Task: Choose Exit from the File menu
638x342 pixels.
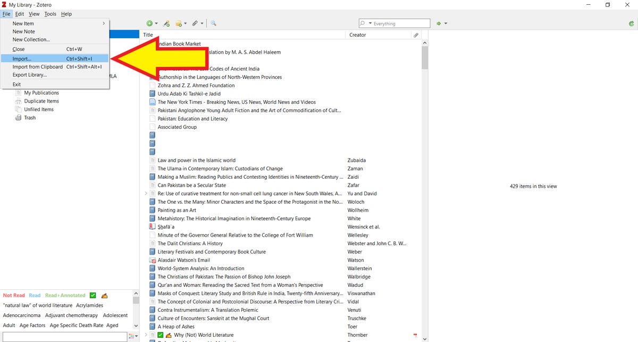Action: pyautogui.click(x=55, y=84)
